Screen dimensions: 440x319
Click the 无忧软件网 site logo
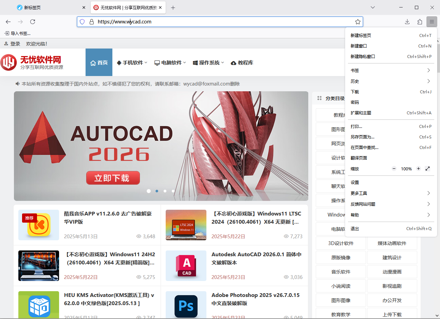31,62
